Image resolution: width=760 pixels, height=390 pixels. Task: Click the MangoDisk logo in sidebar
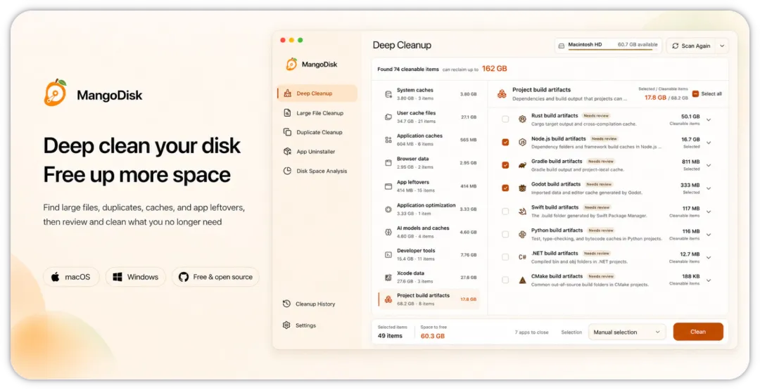point(291,65)
